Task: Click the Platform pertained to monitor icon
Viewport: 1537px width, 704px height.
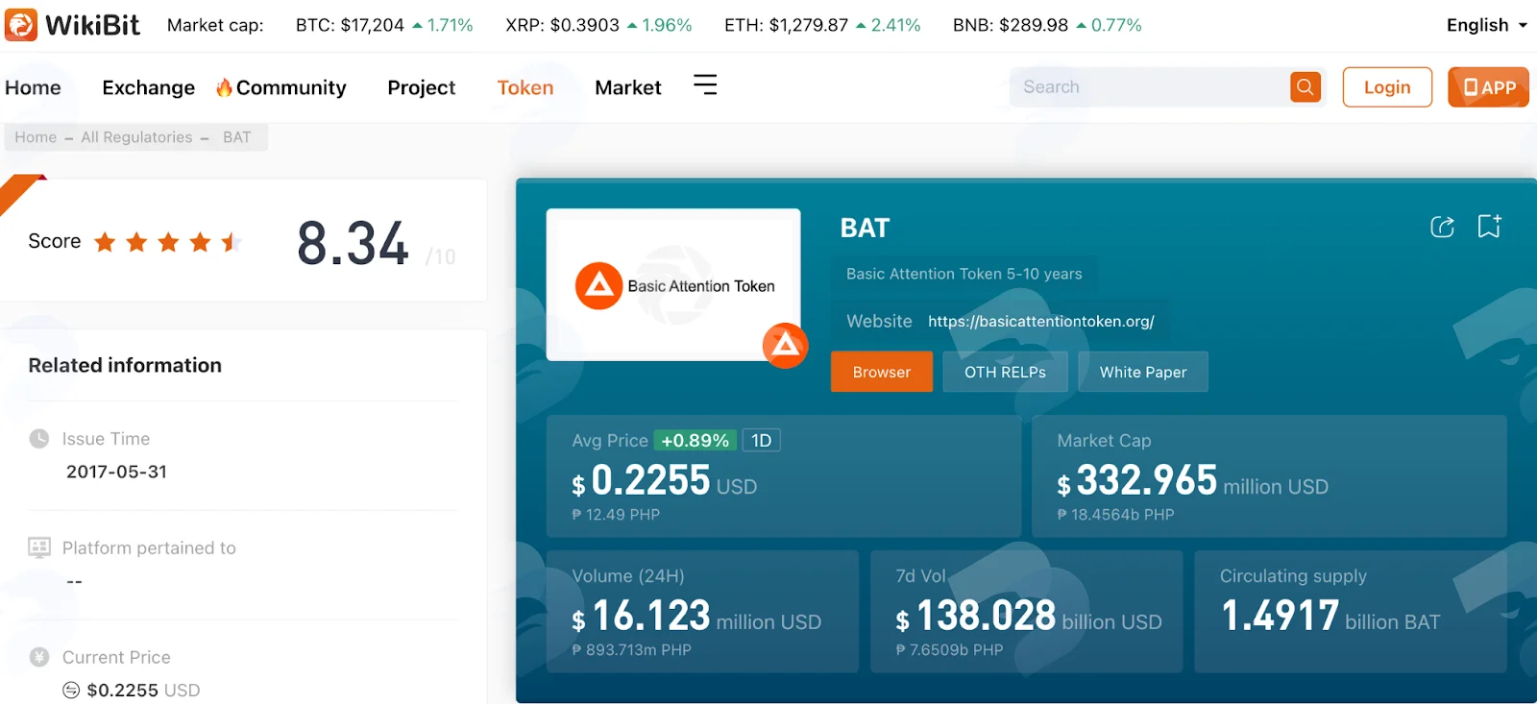Action: coord(39,547)
